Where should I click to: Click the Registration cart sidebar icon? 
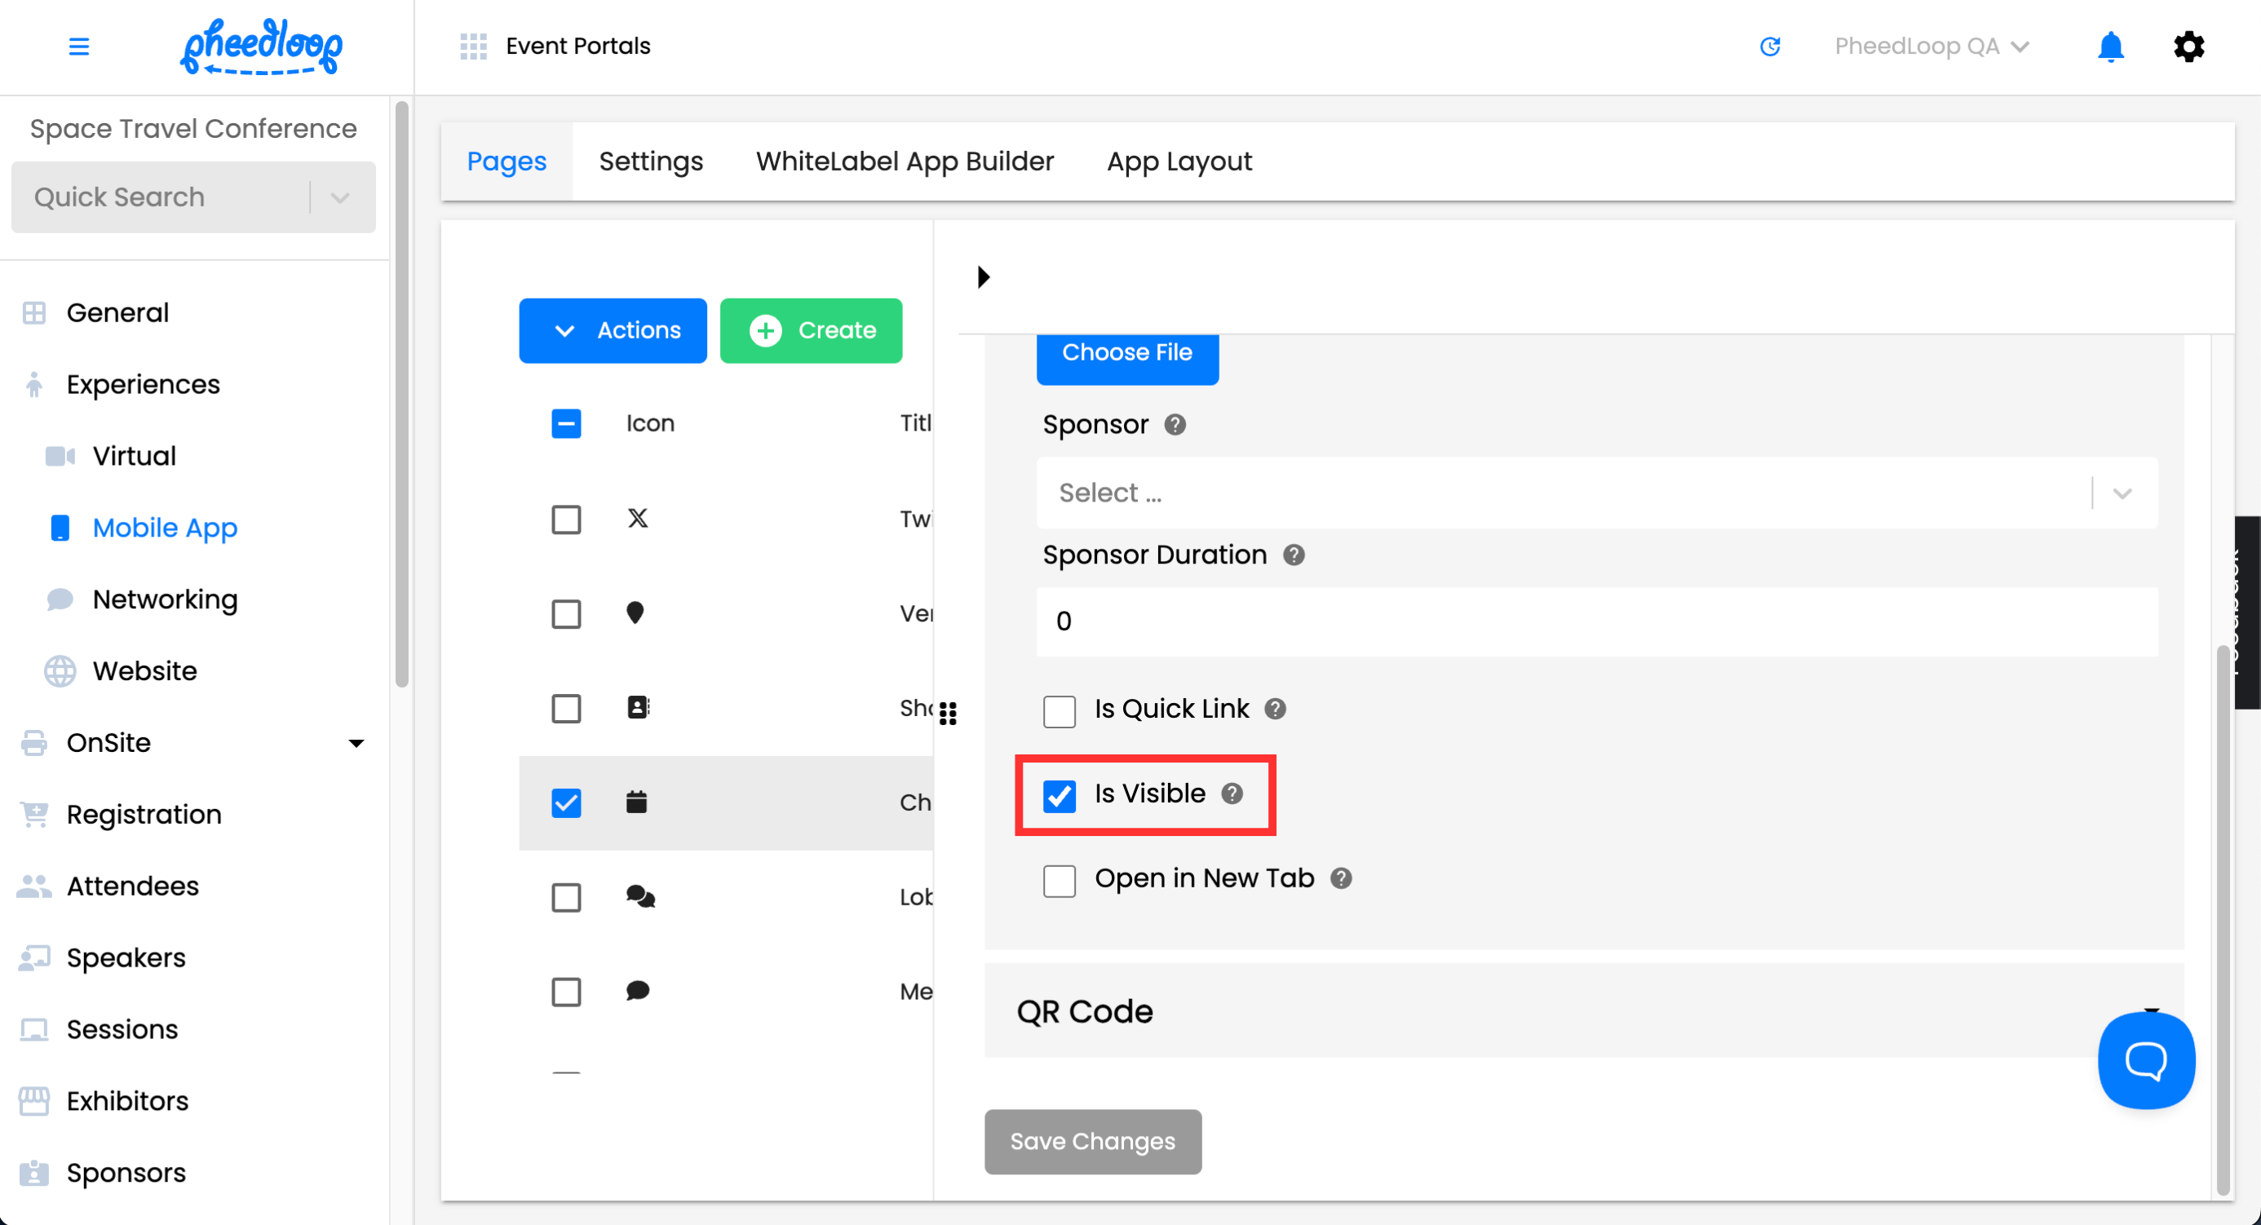point(34,814)
